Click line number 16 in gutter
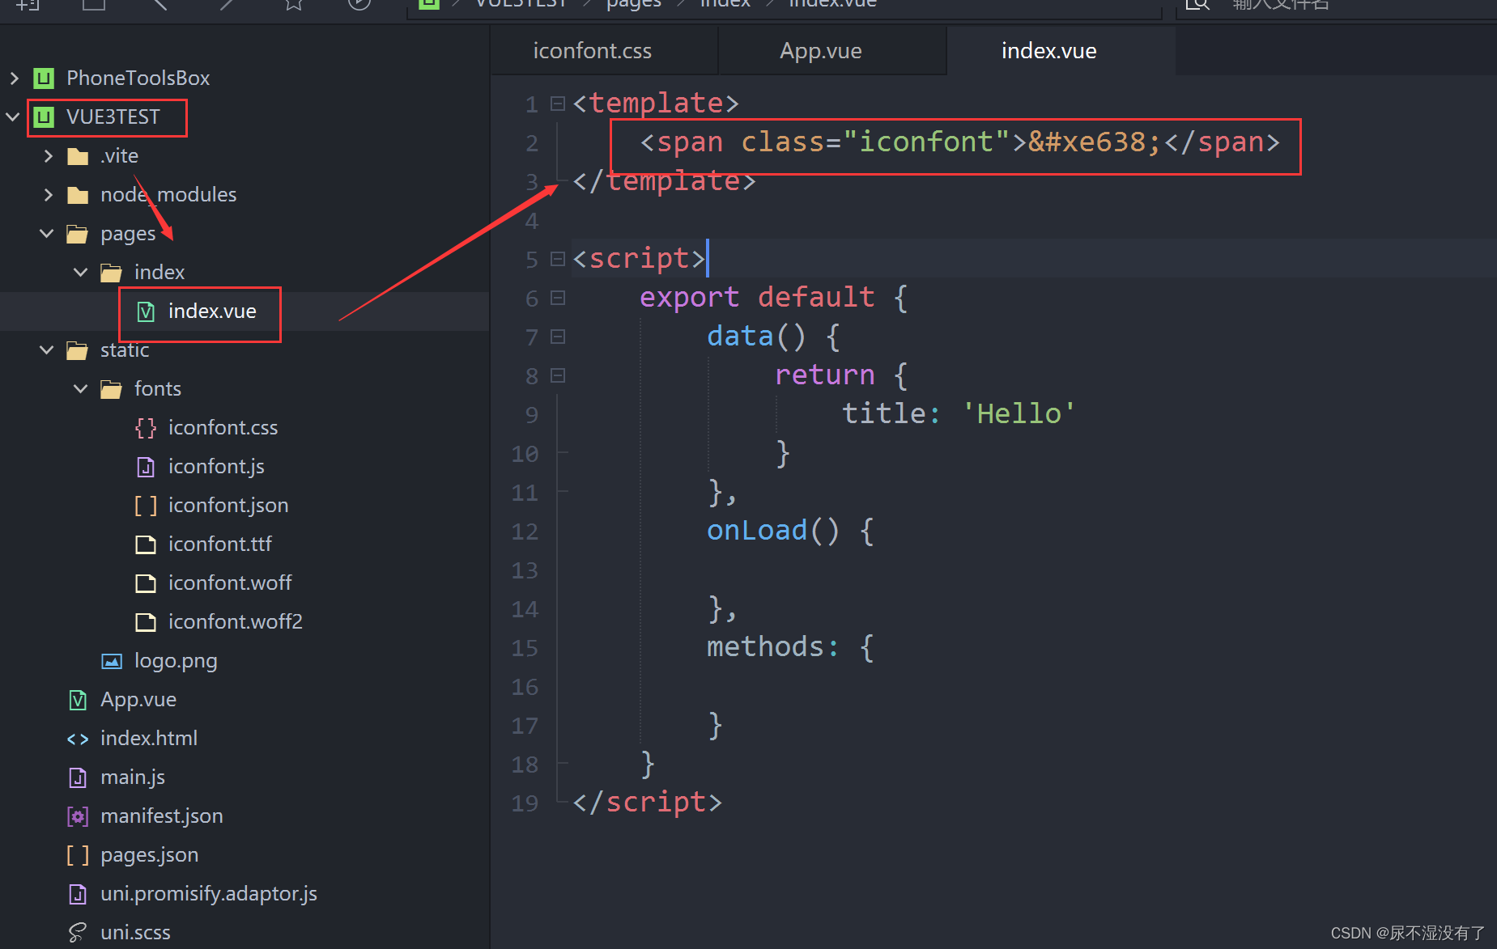Image resolution: width=1497 pixels, height=949 pixels. (x=525, y=687)
